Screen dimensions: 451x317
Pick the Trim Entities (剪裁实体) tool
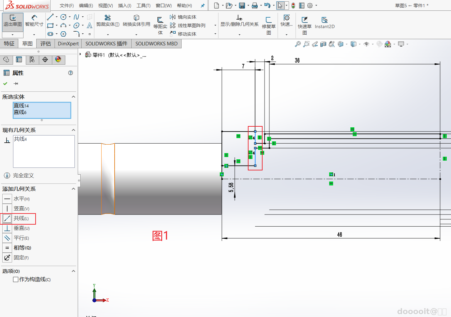107,21
